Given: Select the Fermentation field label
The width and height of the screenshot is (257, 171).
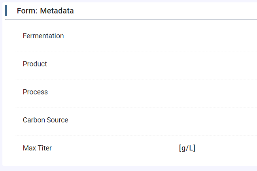Looking at the screenshot, I should [43, 36].
